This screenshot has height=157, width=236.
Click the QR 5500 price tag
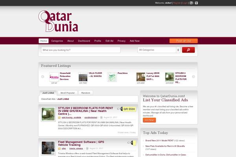tap(127, 109)
